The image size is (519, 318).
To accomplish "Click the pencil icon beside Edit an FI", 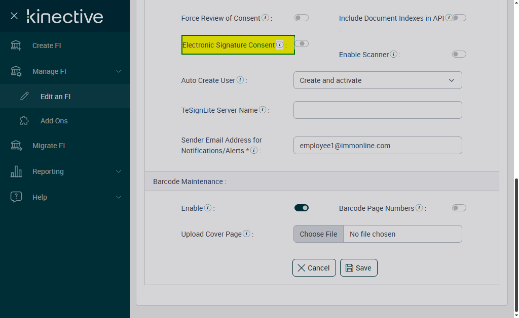I will [24, 97].
